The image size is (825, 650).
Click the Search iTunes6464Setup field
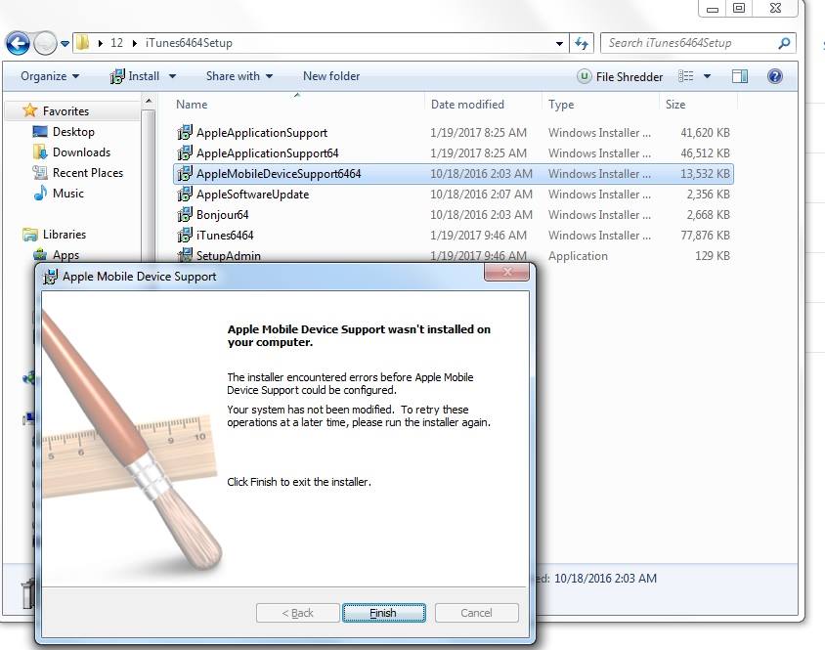(698, 43)
